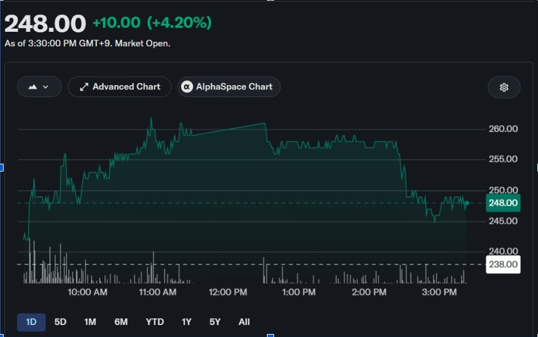This screenshot has height=337, width=538.
Task: Click the 238.00 previous close tag
Action: tap(503, 264)
